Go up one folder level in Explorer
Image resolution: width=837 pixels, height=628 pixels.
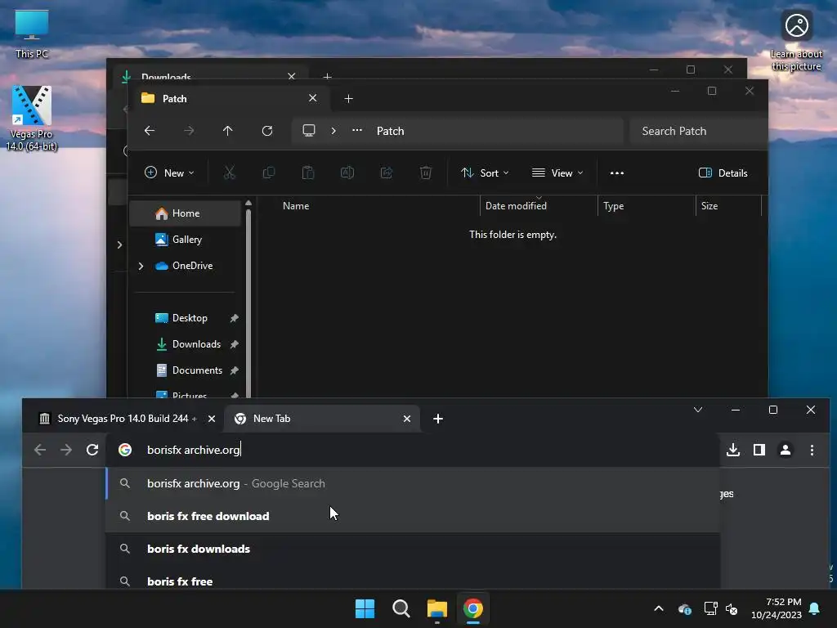pos(228,131)
